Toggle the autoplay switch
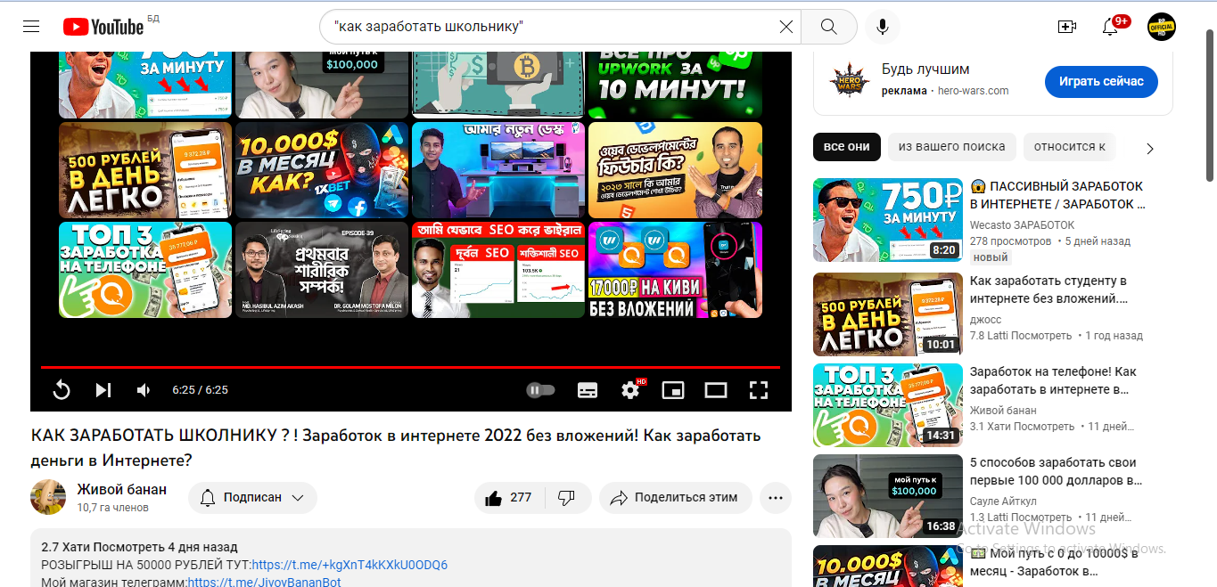 [540, 390]
